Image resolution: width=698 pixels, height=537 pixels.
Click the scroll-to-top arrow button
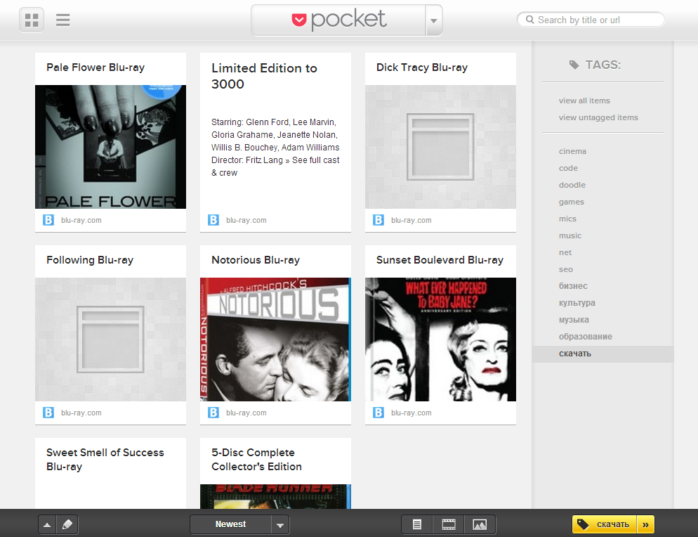(47, 524)
